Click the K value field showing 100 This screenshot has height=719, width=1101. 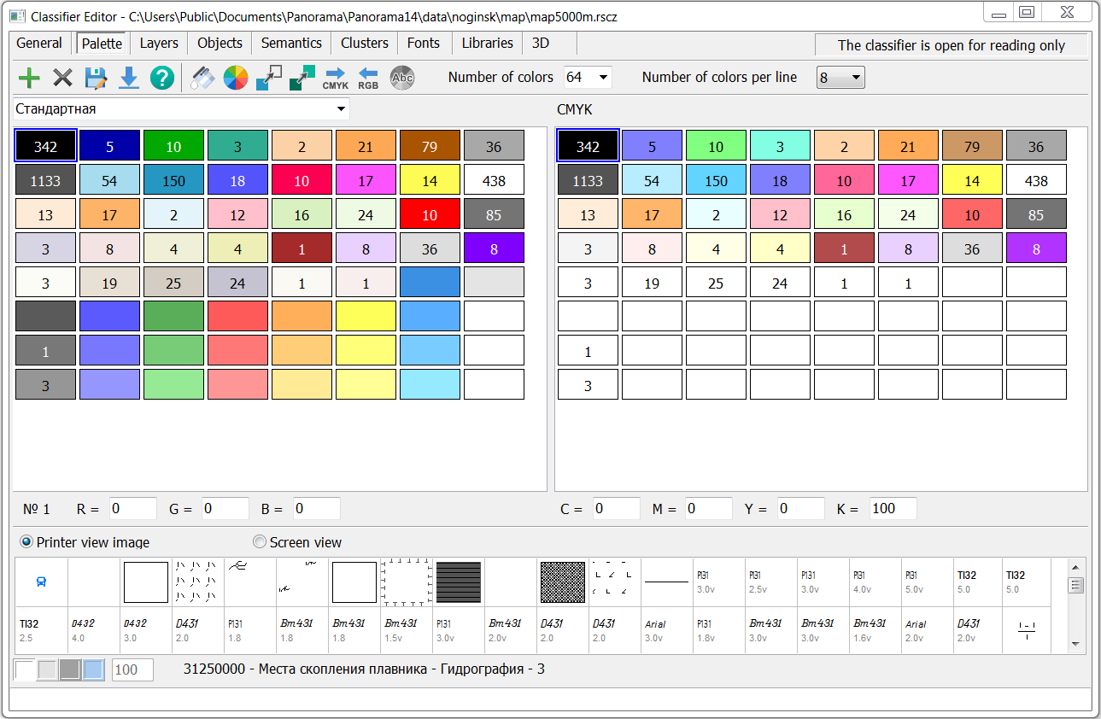click(893, 509)
